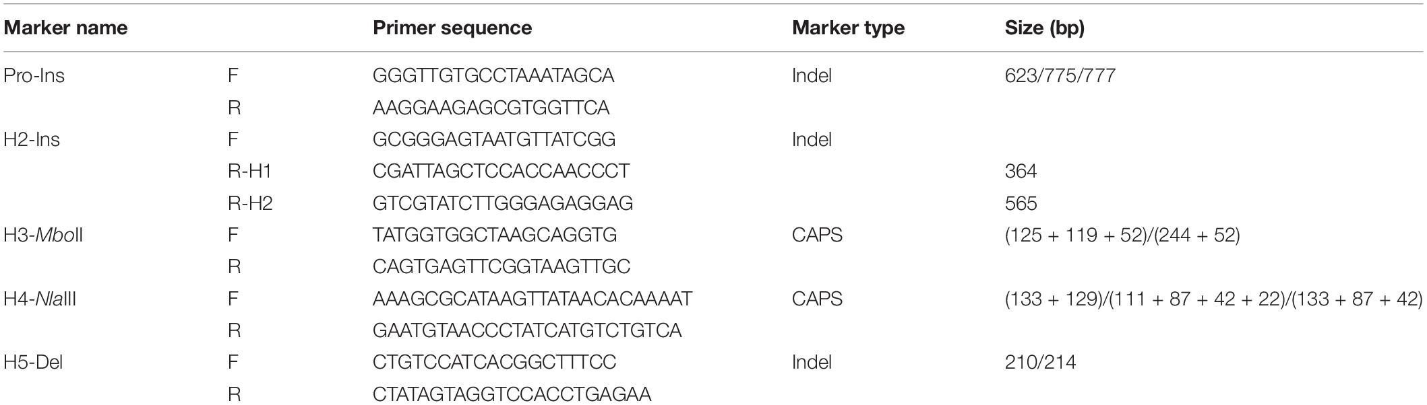
Task: Select the H3-MboII marker name
Action: [43, 235]
